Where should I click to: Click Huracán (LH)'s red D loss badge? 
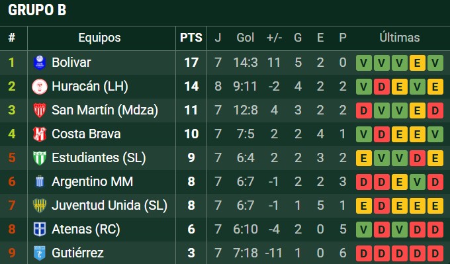[x=382, y=87]
